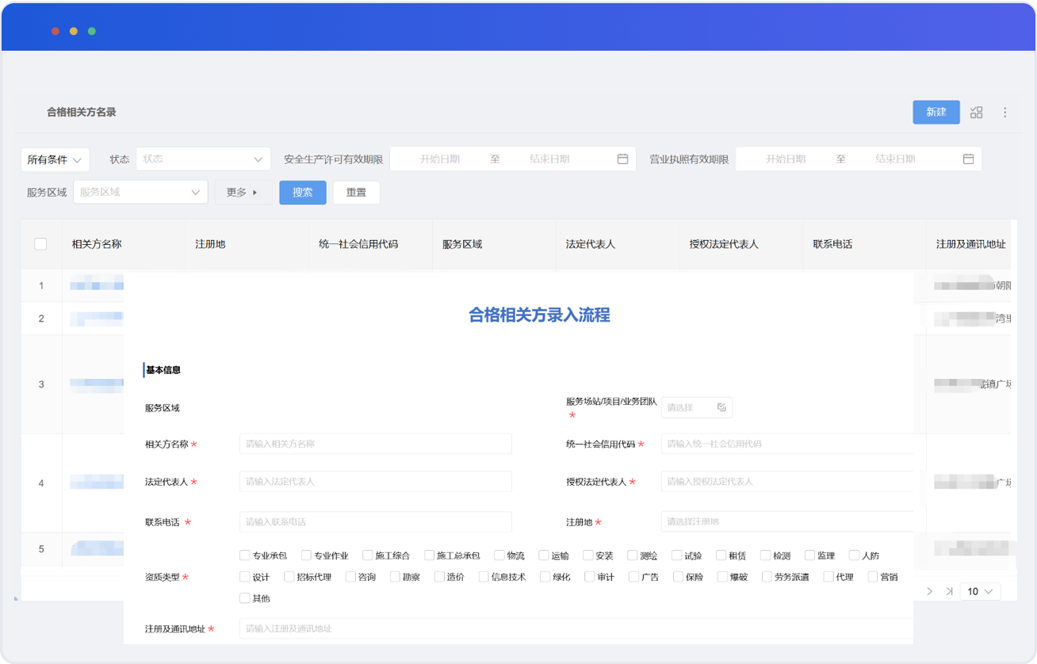Check the 专业承包 qualification checkbox
The width and height of the screenshot is (1037, 664).
pos(245,555)
